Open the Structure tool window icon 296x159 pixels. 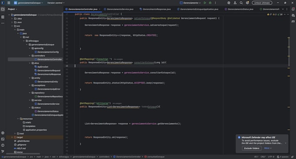pos(3,17)
